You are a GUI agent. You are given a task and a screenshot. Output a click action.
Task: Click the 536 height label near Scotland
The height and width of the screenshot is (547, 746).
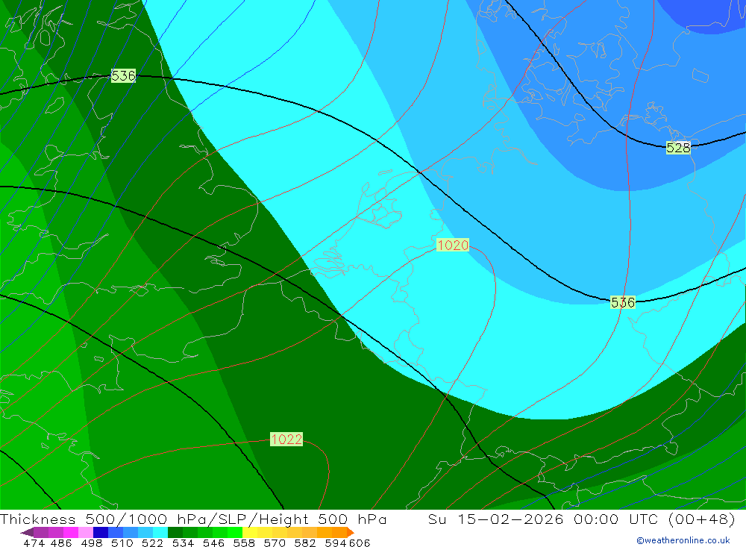(123, 75)
